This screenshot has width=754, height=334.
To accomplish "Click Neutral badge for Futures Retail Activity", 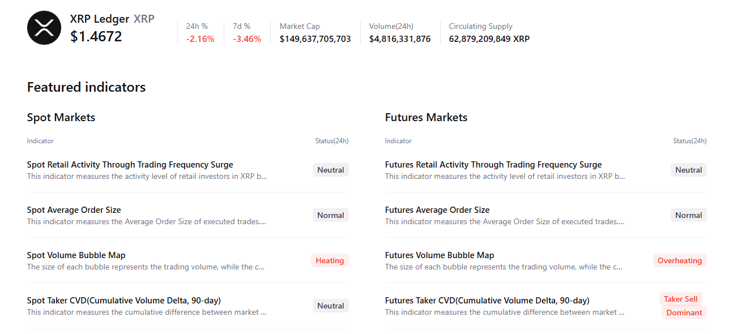I will pos(689,170).
